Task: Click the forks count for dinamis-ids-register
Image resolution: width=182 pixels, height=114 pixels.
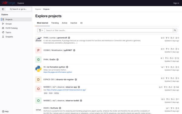Action: click(167, 78)
